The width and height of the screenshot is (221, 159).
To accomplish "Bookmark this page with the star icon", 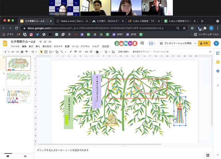I will (184, 28).
